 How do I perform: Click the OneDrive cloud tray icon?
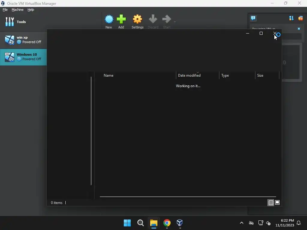pyautogui.click(x=251, y=223)
